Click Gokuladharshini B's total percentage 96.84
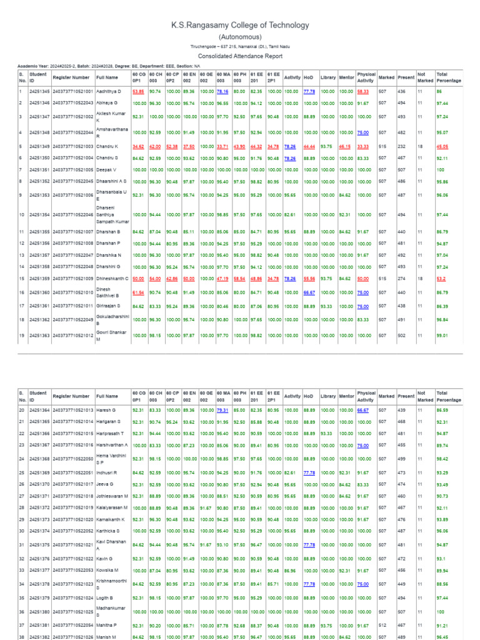Image resolution: width=480 pixels, height=640 pixels. 442,320
